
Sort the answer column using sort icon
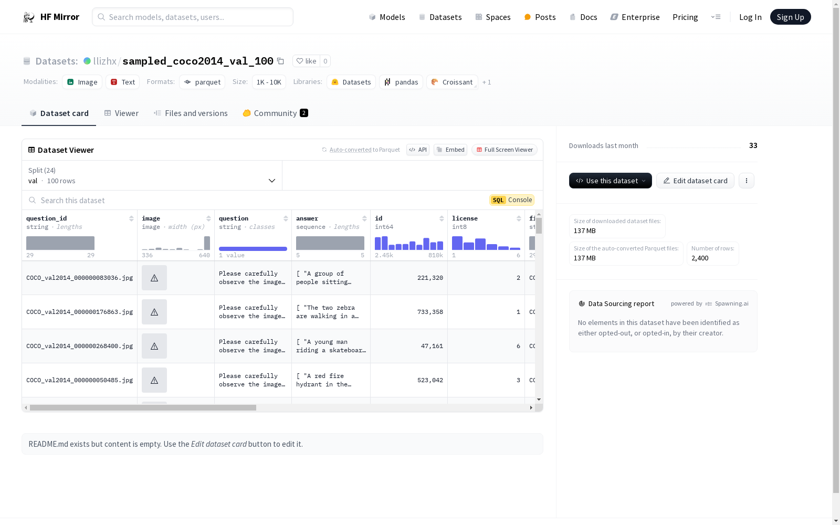tap(364, 218)
